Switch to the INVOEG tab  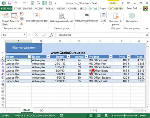pyautogui.click(x=28, y=8)
